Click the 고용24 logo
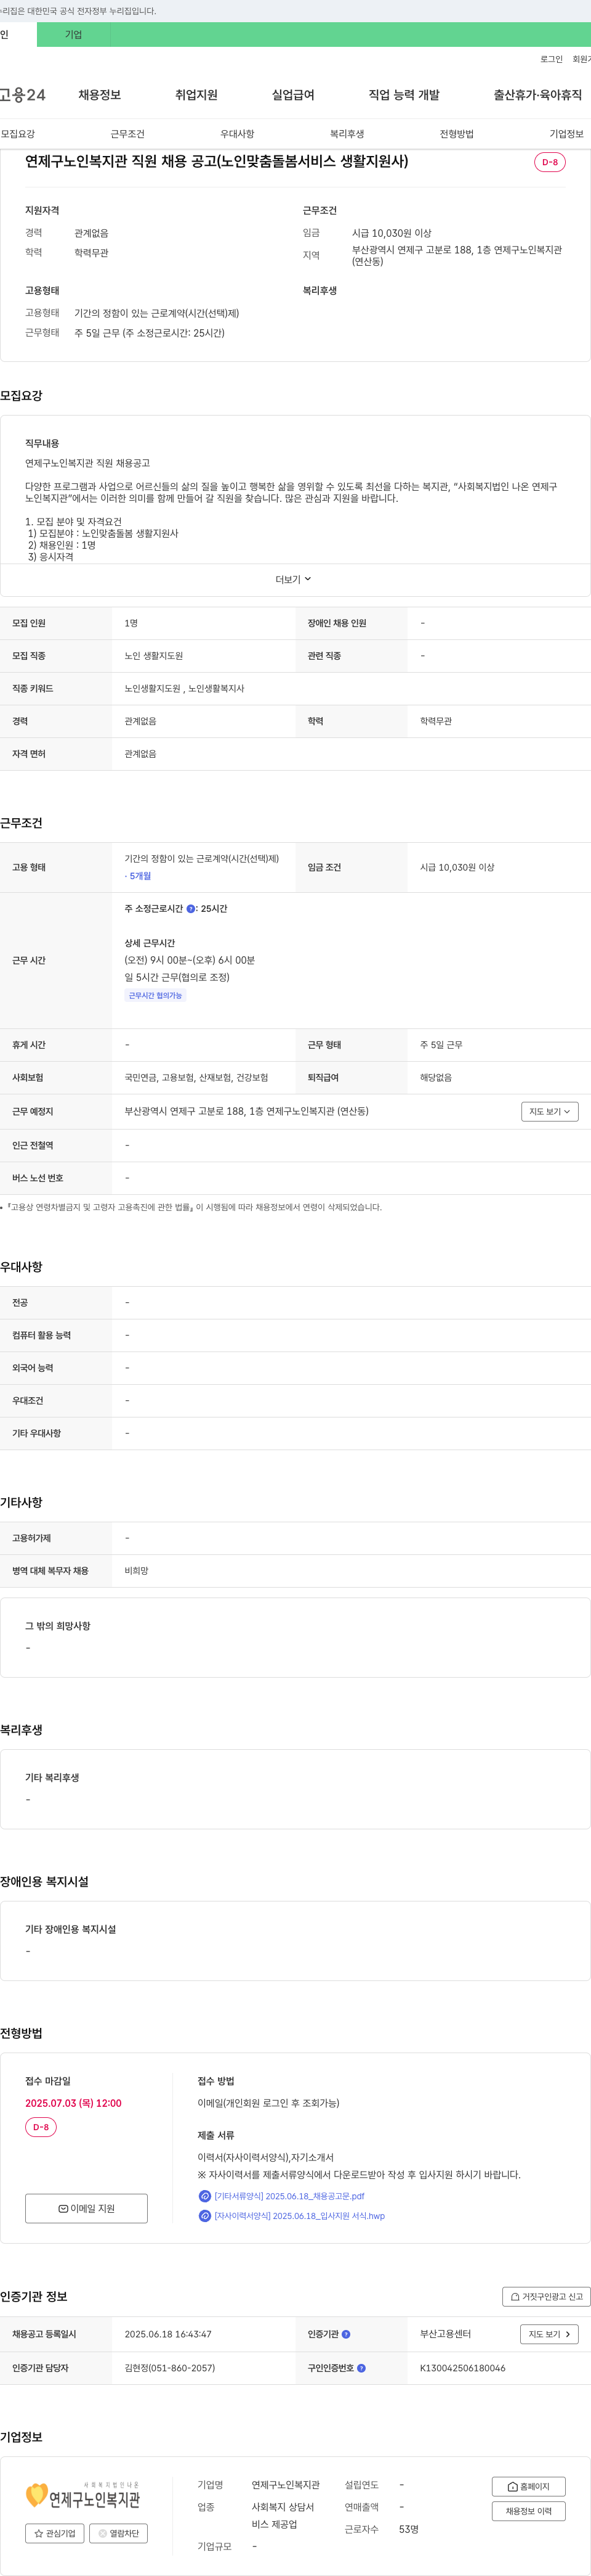This screenshot has width=591, height=2576. click(23, 95)
